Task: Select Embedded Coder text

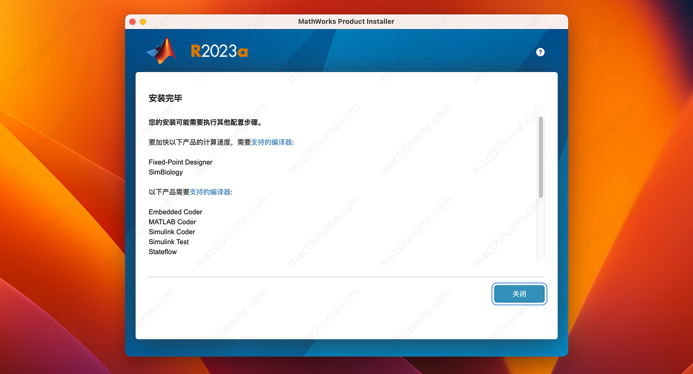Action: (176, 212)
